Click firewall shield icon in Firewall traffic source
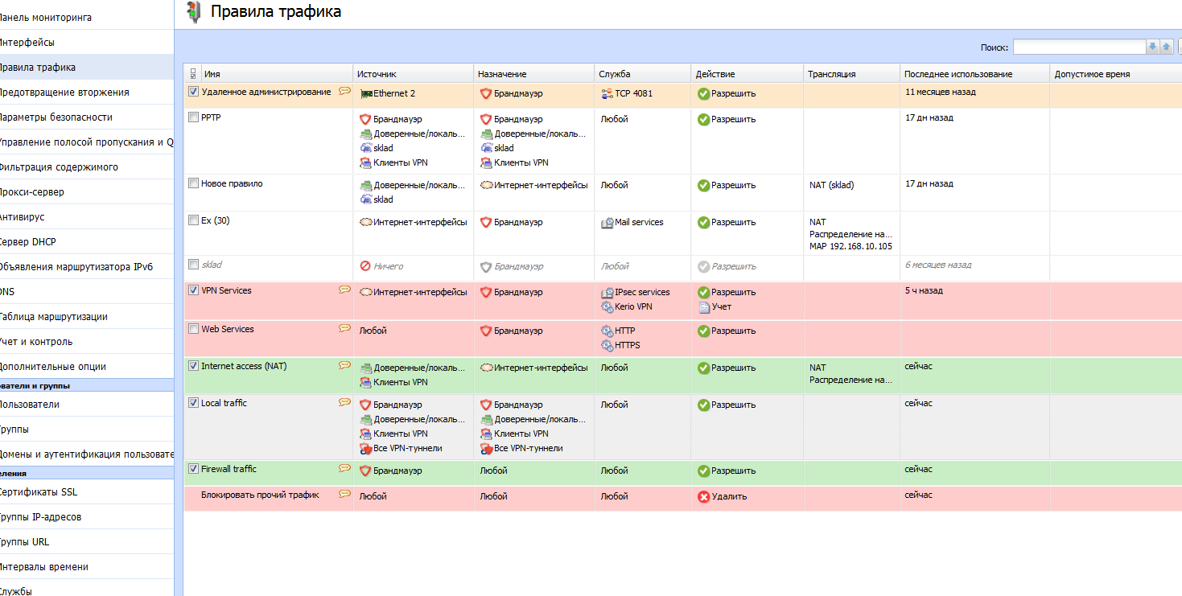1182x596 pixels. [x=365, y=471]
